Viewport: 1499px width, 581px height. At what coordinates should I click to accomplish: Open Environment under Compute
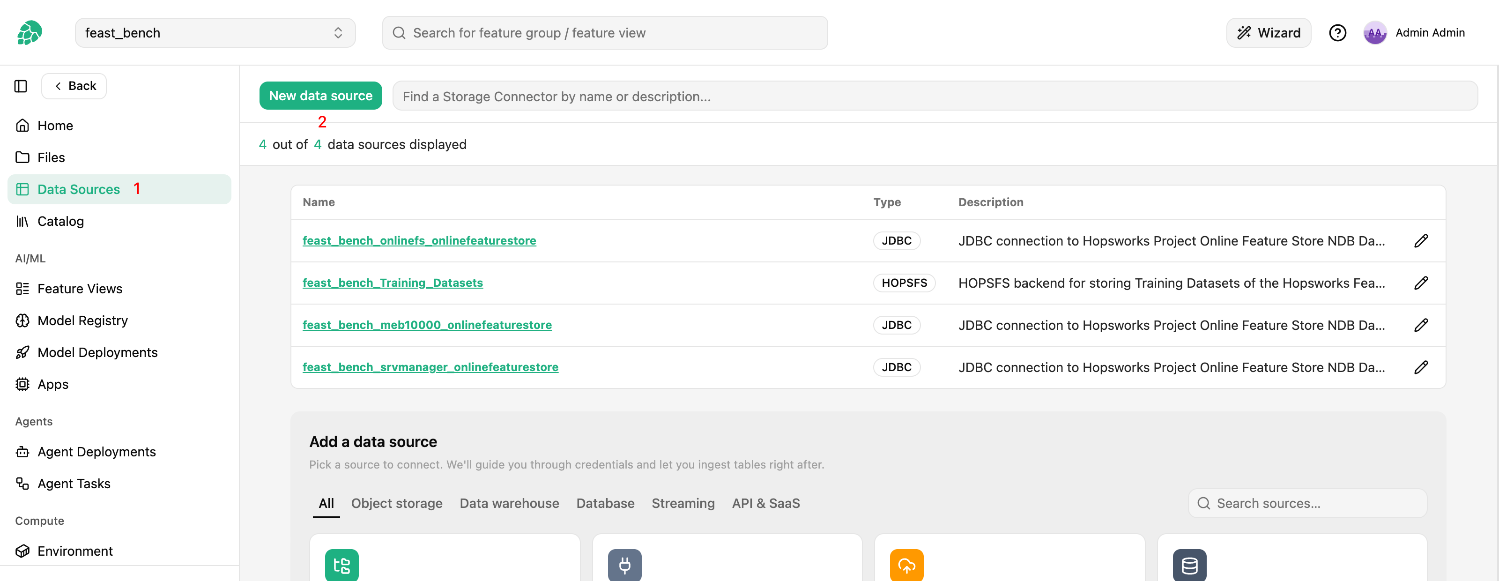tap(119, 551)
